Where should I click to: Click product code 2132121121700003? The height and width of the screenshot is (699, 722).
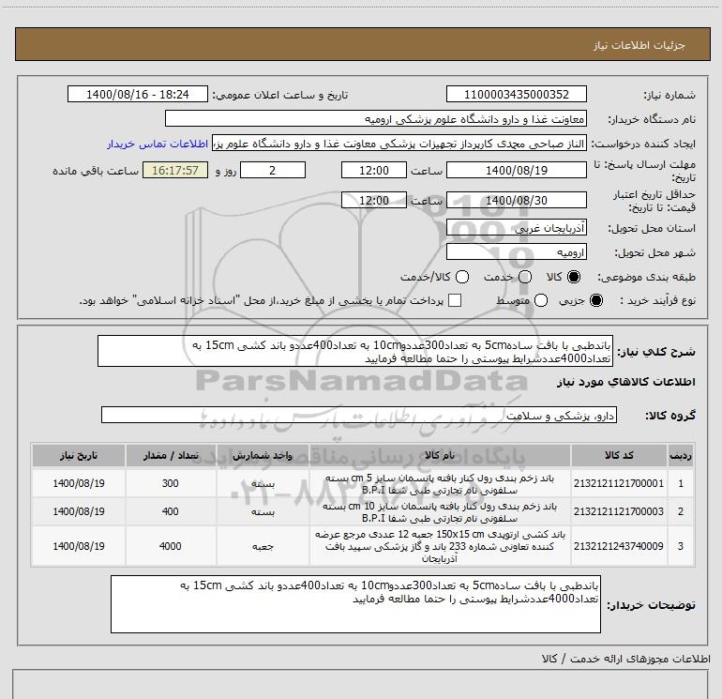pos(619,511)
